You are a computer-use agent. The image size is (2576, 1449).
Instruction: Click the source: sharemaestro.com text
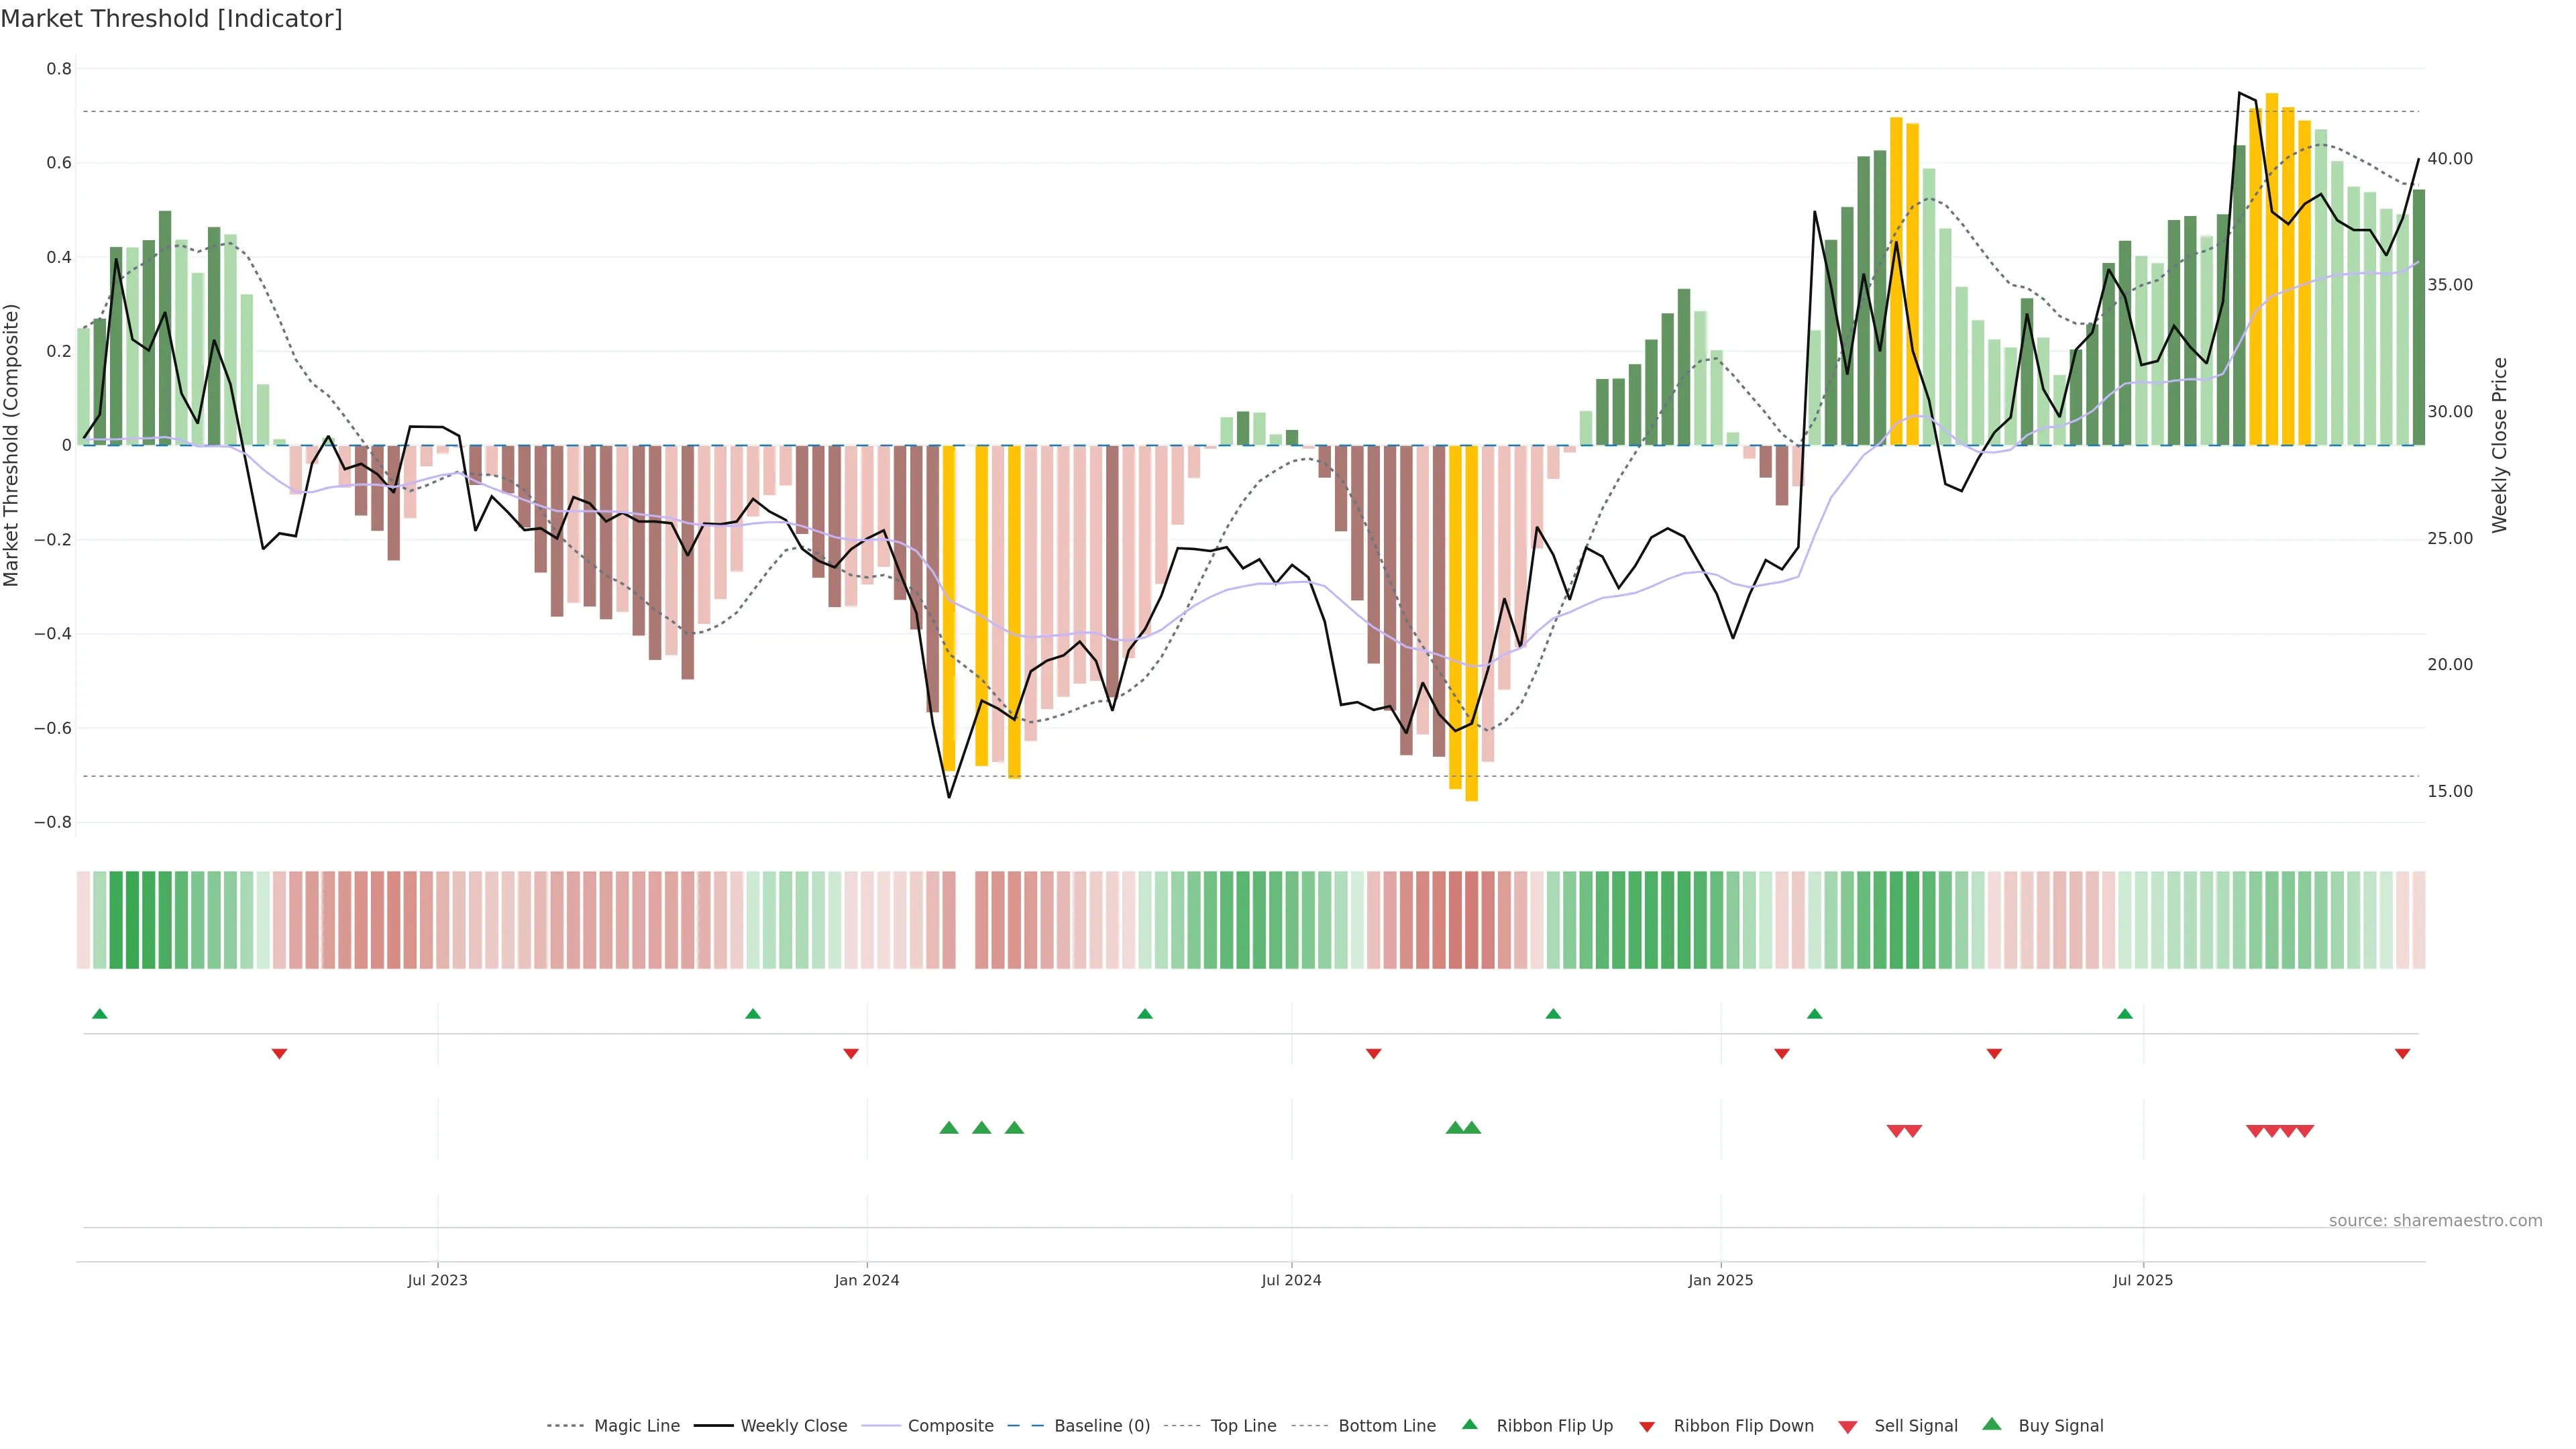pos(2435,1220)
